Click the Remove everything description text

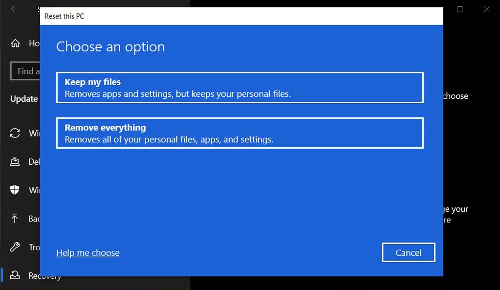(169, 139)
